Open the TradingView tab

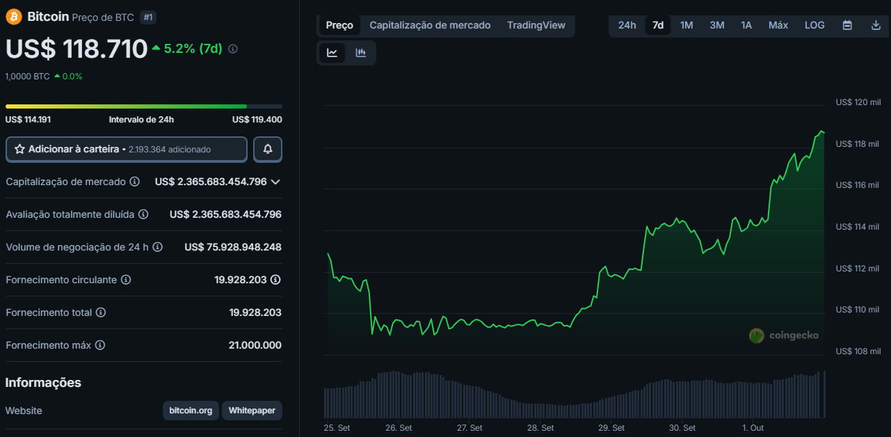click(536, 25)
